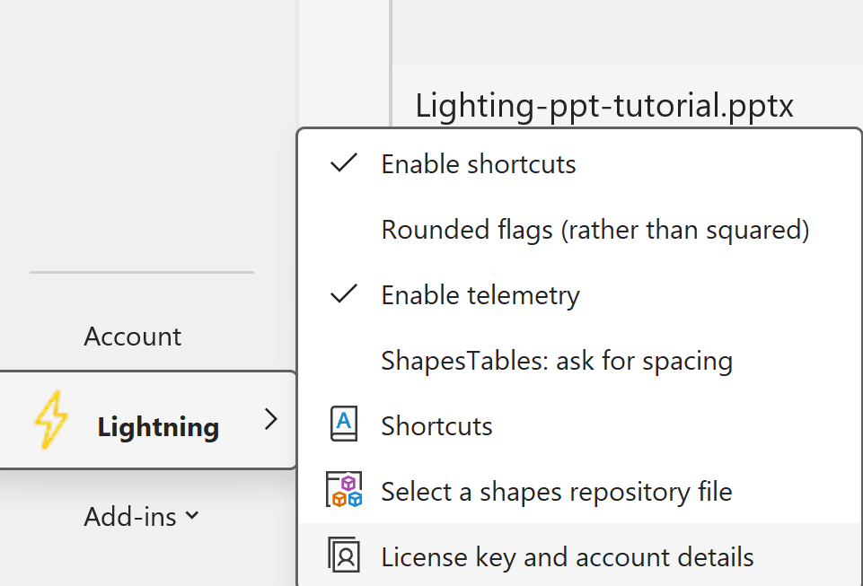Click the checkmark beside Enable telemetry
The image size is (863, 586).
coord(345,294)
